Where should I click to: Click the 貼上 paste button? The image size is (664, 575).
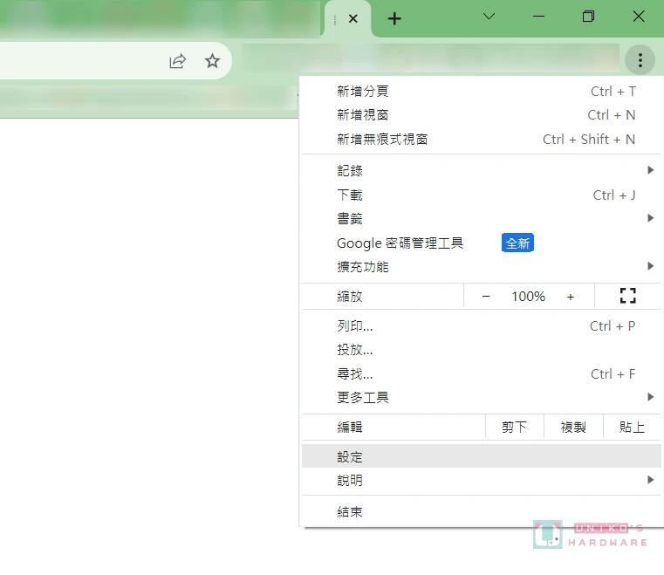tap(632, 427)
